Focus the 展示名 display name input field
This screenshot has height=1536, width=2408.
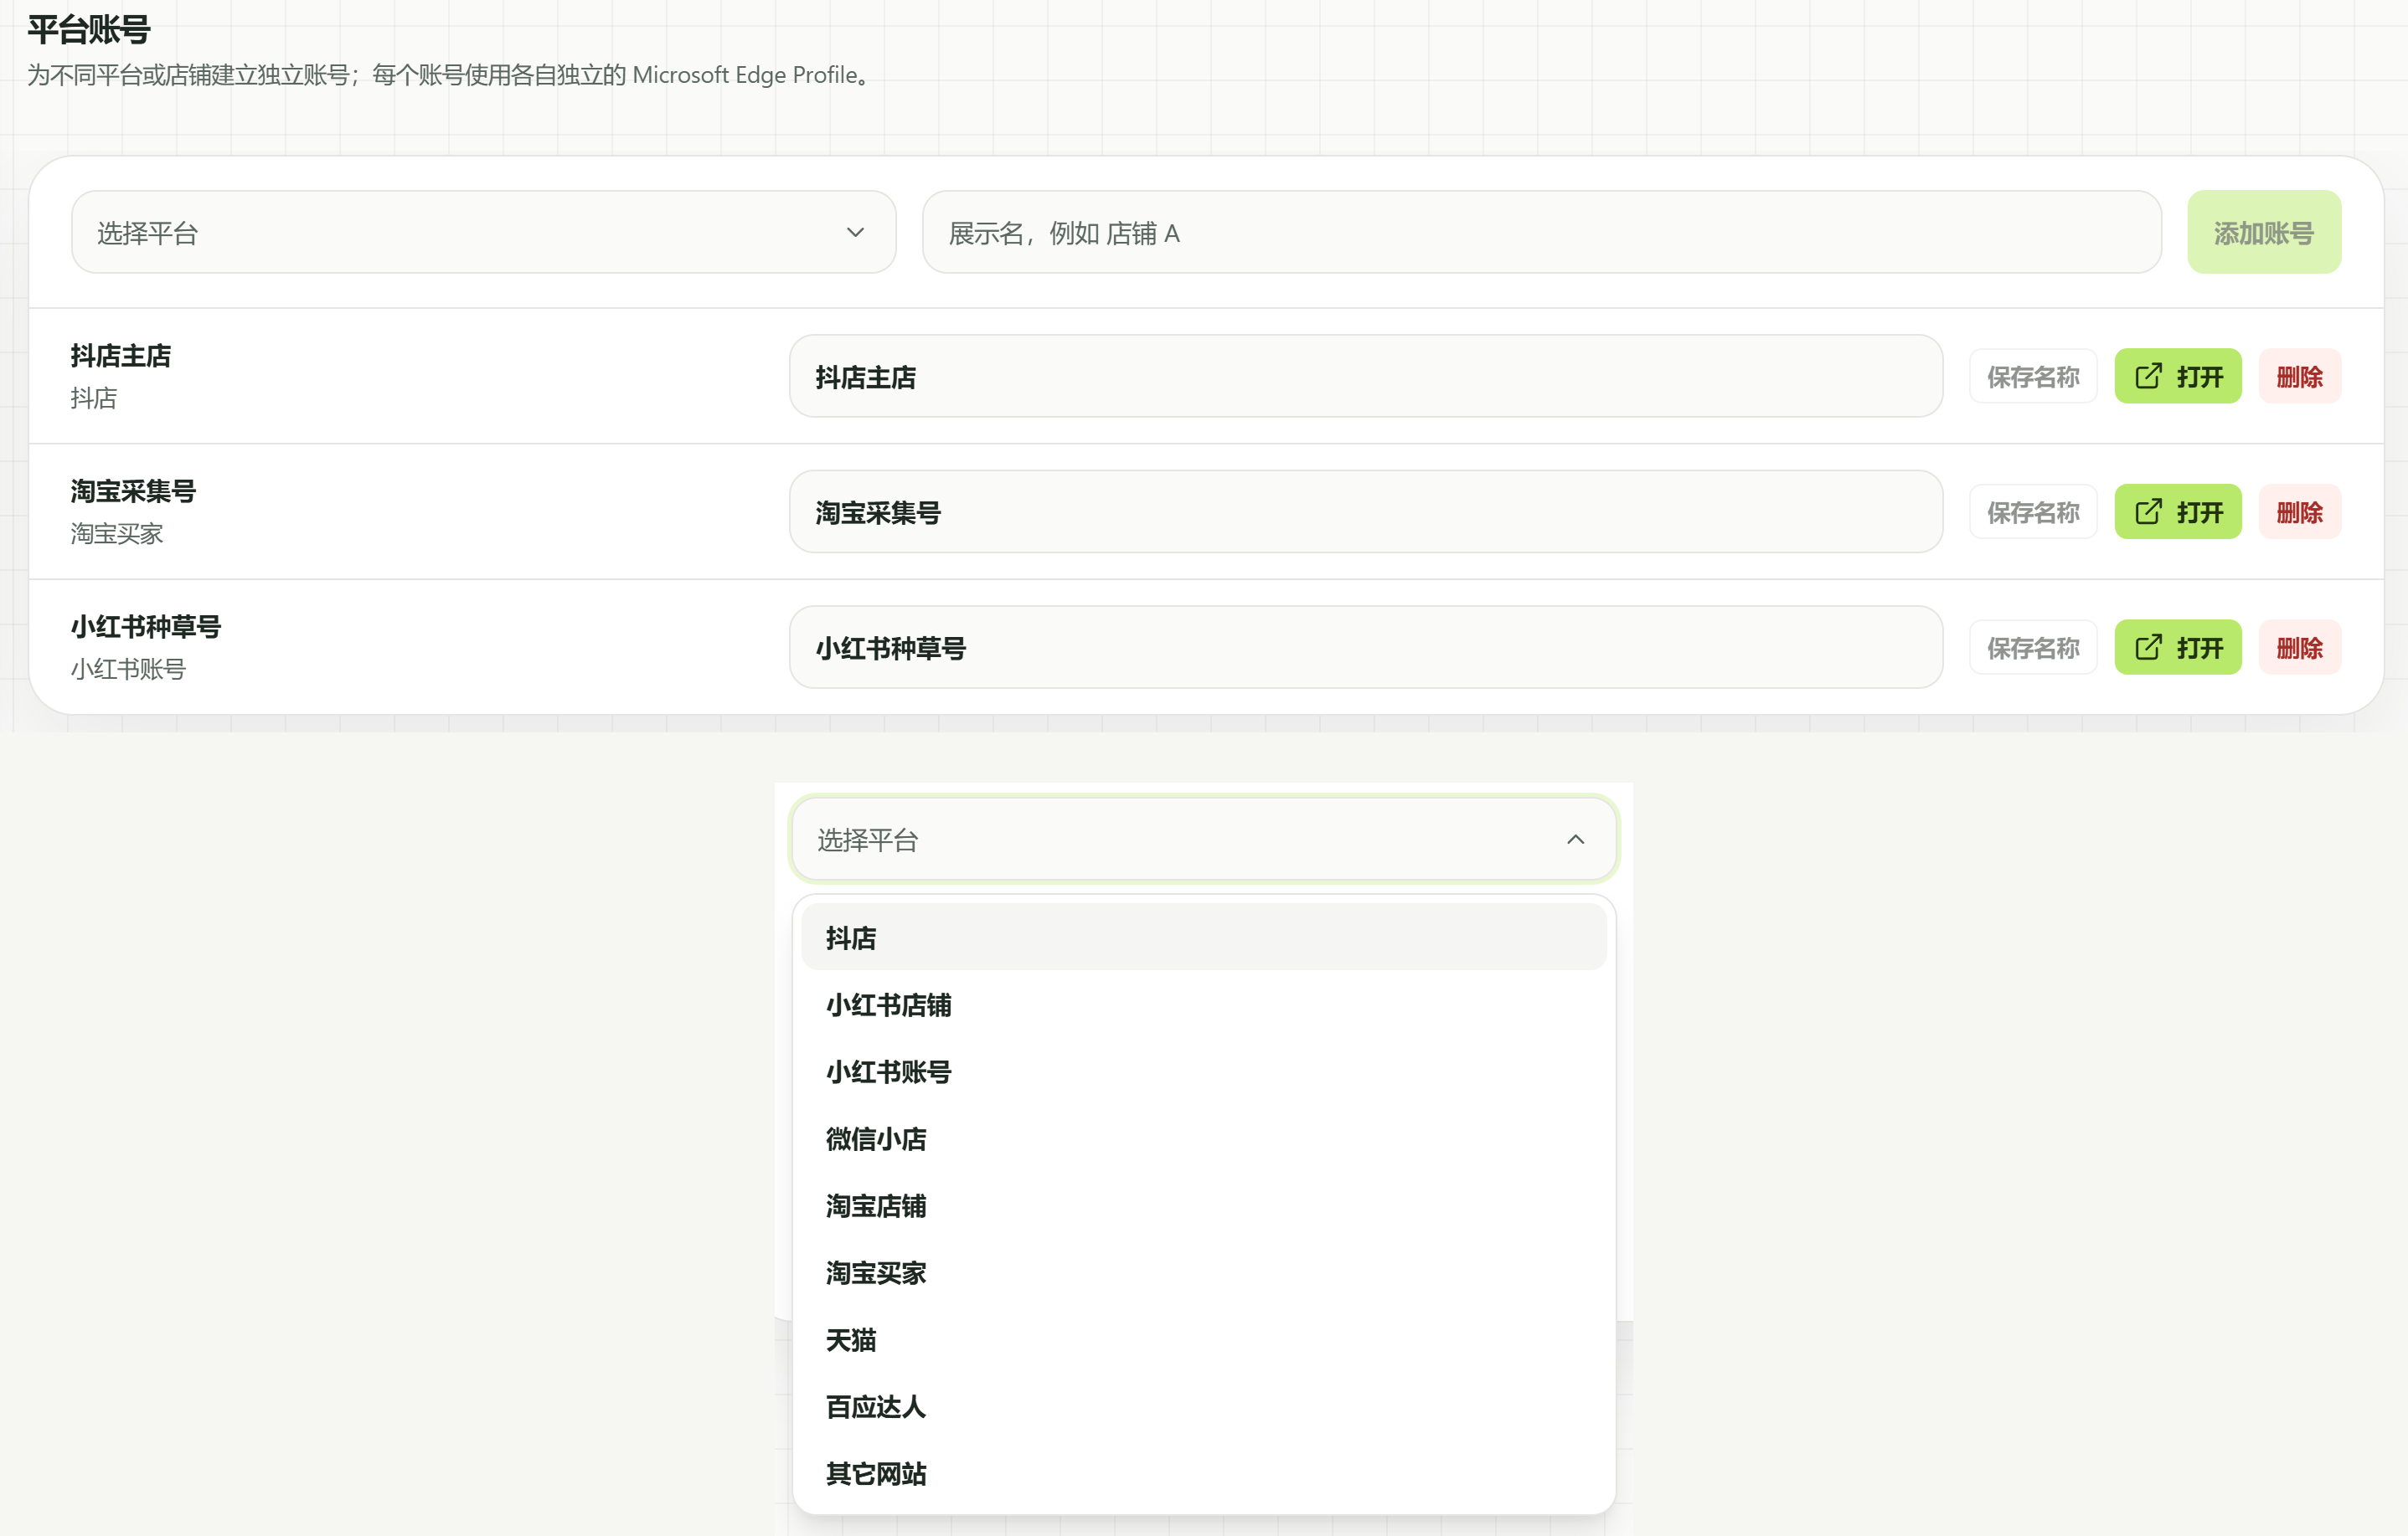point(1541,232)
